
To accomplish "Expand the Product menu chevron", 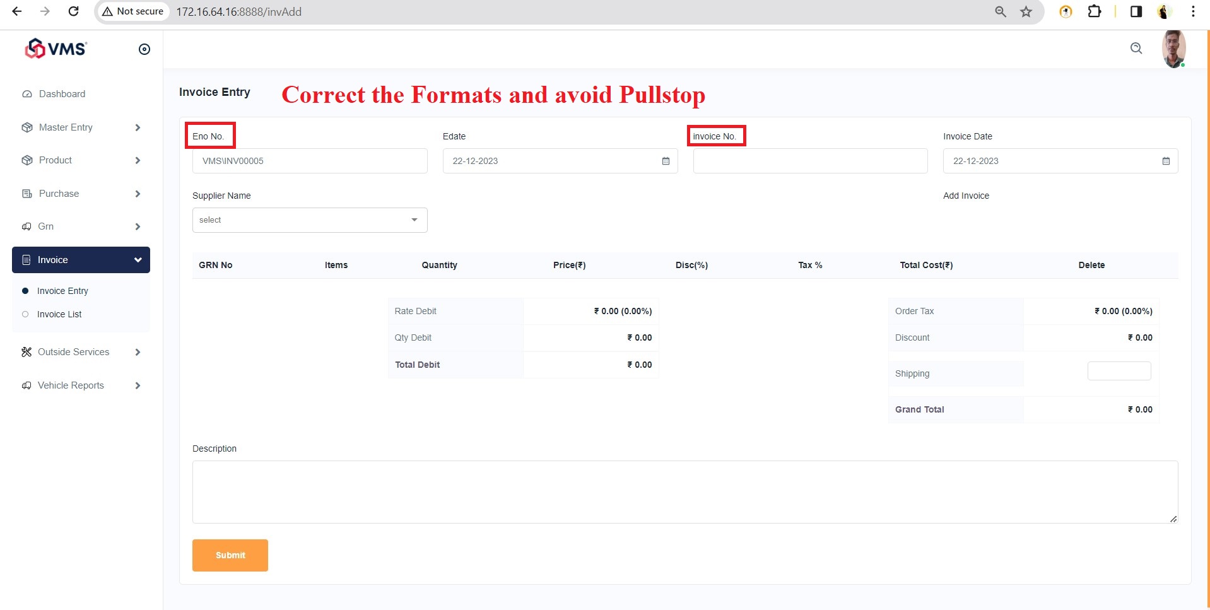I will (138, 160).
